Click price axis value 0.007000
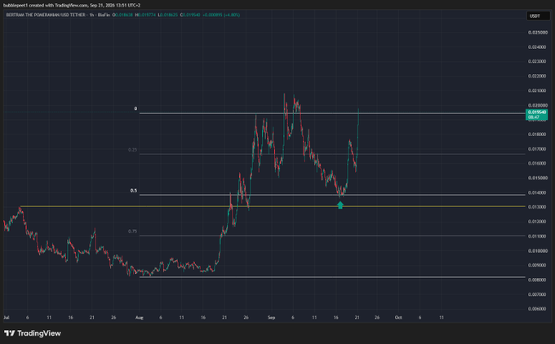This screenshot has width=555, height=344. [x=537, y=294]
